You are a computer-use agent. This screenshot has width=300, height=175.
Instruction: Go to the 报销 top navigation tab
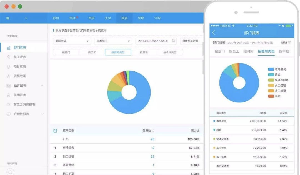56,18
